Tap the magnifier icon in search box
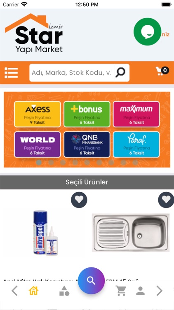This screenshot has height=310, width=174. click(120, 73)
